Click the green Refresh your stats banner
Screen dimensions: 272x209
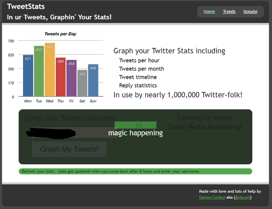pyautogui.click(x=135, y=171)
